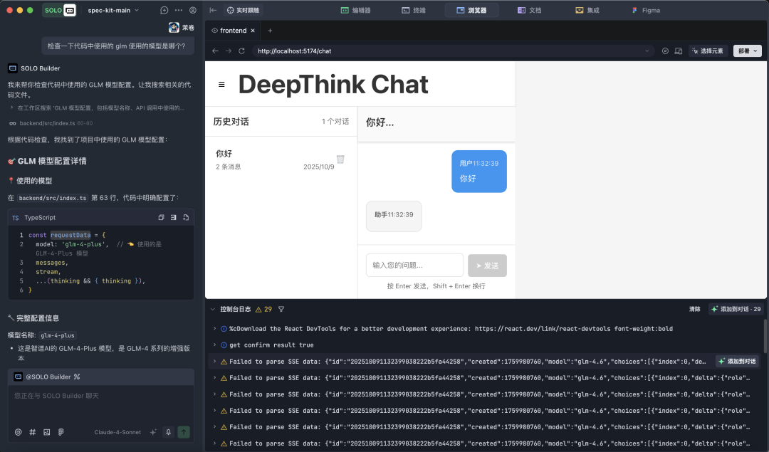Click the sparkle prompt optimize icon

click(x=153, y=432)
